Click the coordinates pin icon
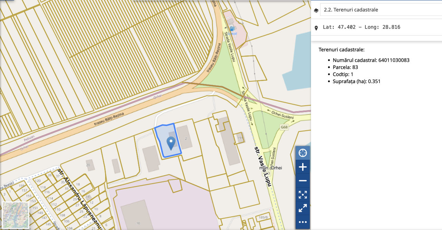The image size is (442, 230). coord(316,28)
